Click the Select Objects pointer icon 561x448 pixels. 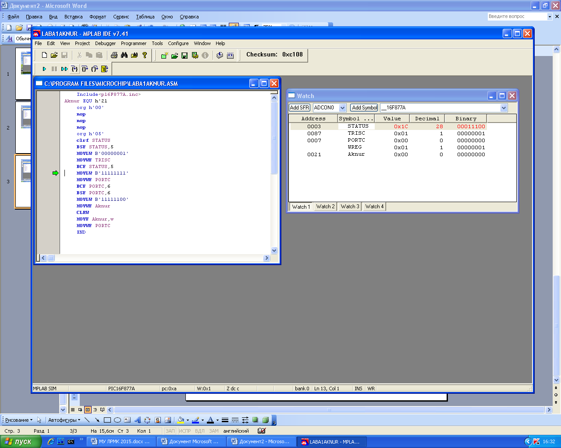click(39, 420)
